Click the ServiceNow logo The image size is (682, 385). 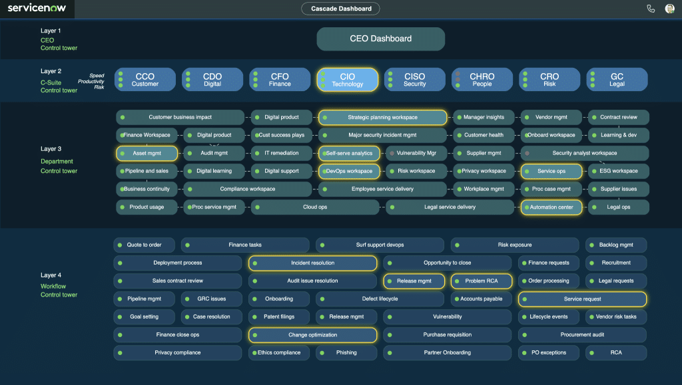click(x=37, y=8)
